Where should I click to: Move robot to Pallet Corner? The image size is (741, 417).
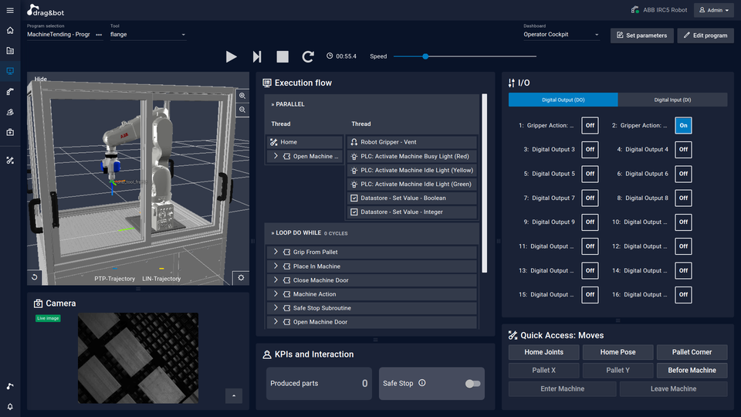[x=692, y=352]
